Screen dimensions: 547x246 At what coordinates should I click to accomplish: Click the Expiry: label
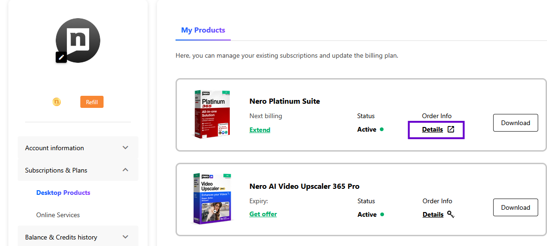(259, 201)
